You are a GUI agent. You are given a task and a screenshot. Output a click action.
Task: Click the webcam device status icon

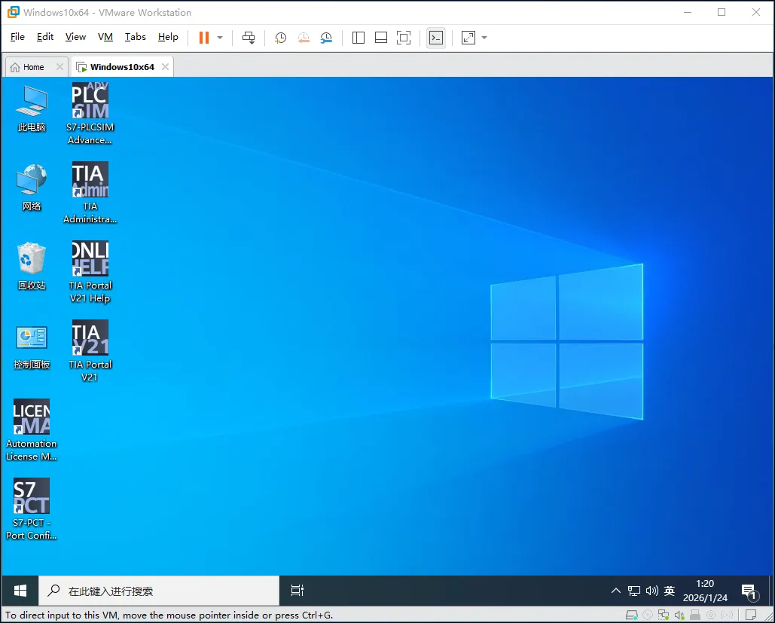(x=711, y=615)
